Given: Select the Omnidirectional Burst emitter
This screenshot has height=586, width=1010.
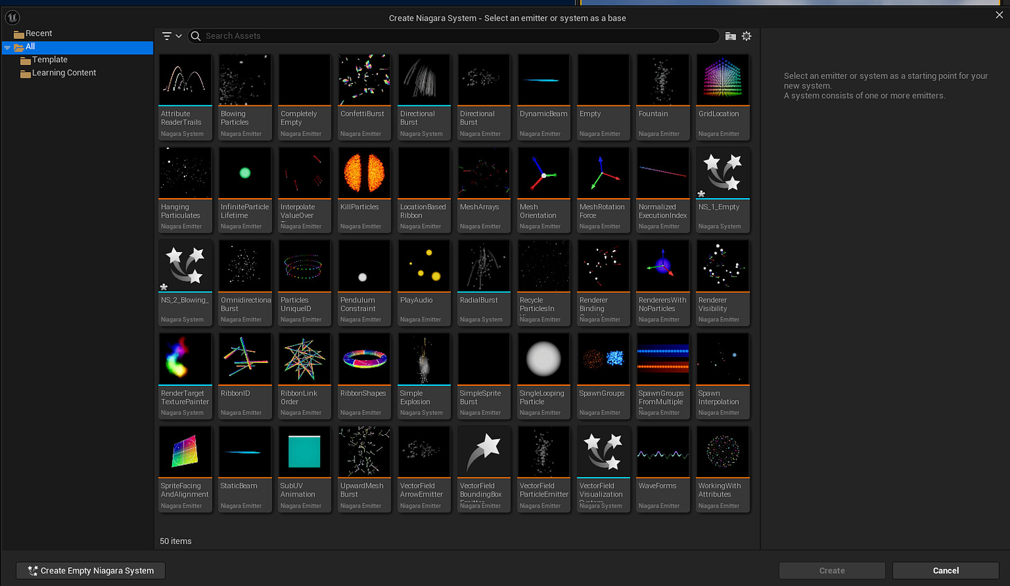Looking at the screenshot, I should click(245, 283).
